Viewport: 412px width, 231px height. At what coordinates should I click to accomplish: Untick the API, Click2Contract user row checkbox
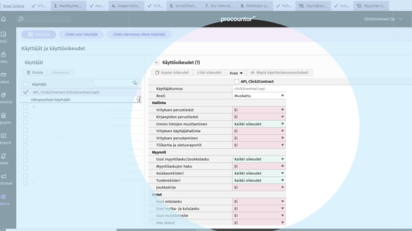26,92
